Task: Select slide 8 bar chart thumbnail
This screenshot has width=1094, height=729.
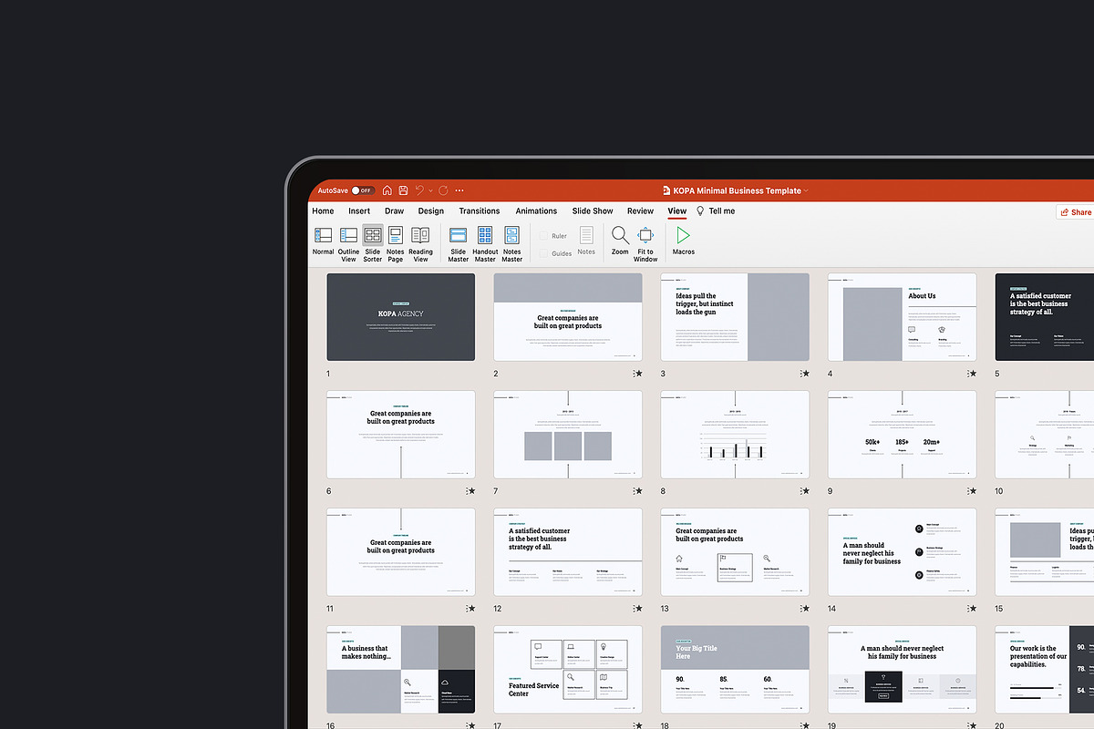Action: (x=735, y=435)
